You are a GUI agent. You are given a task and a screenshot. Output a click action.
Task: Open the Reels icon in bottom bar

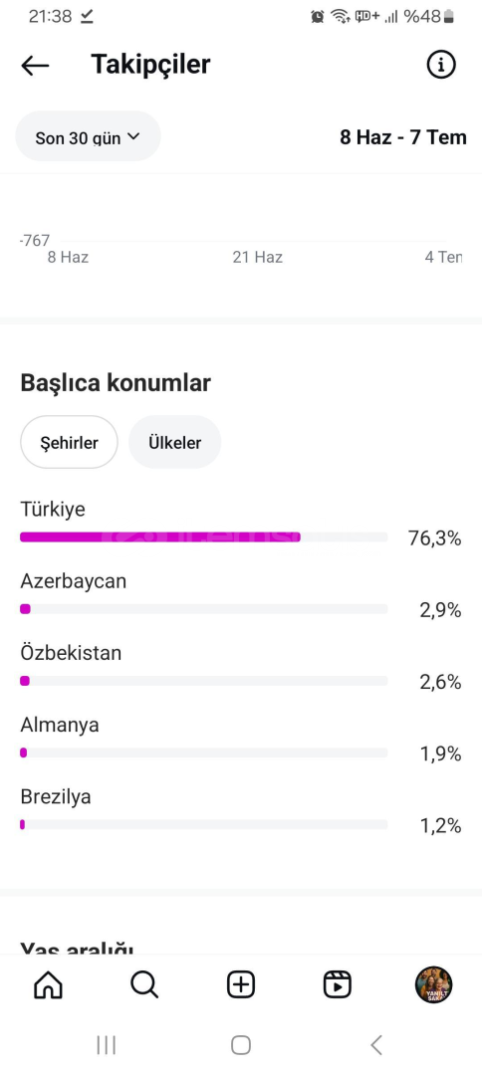tap(338, 985)
